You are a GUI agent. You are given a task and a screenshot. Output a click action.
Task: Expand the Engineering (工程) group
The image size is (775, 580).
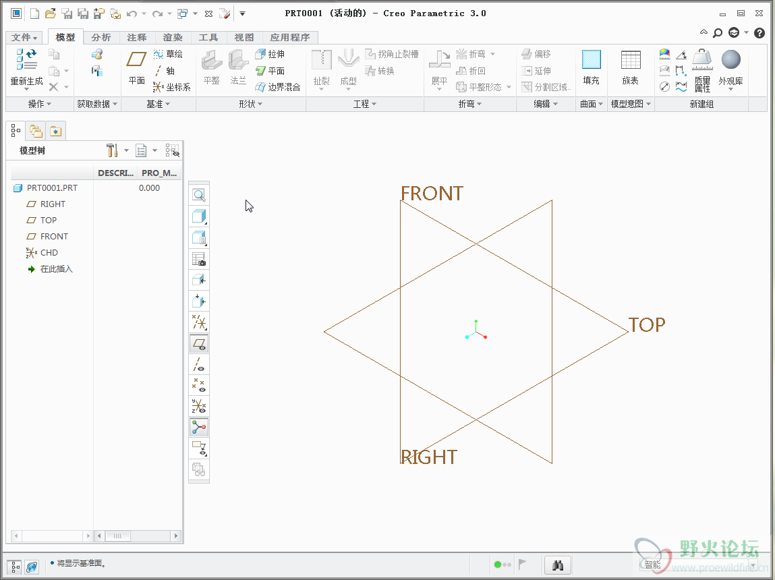365,104
